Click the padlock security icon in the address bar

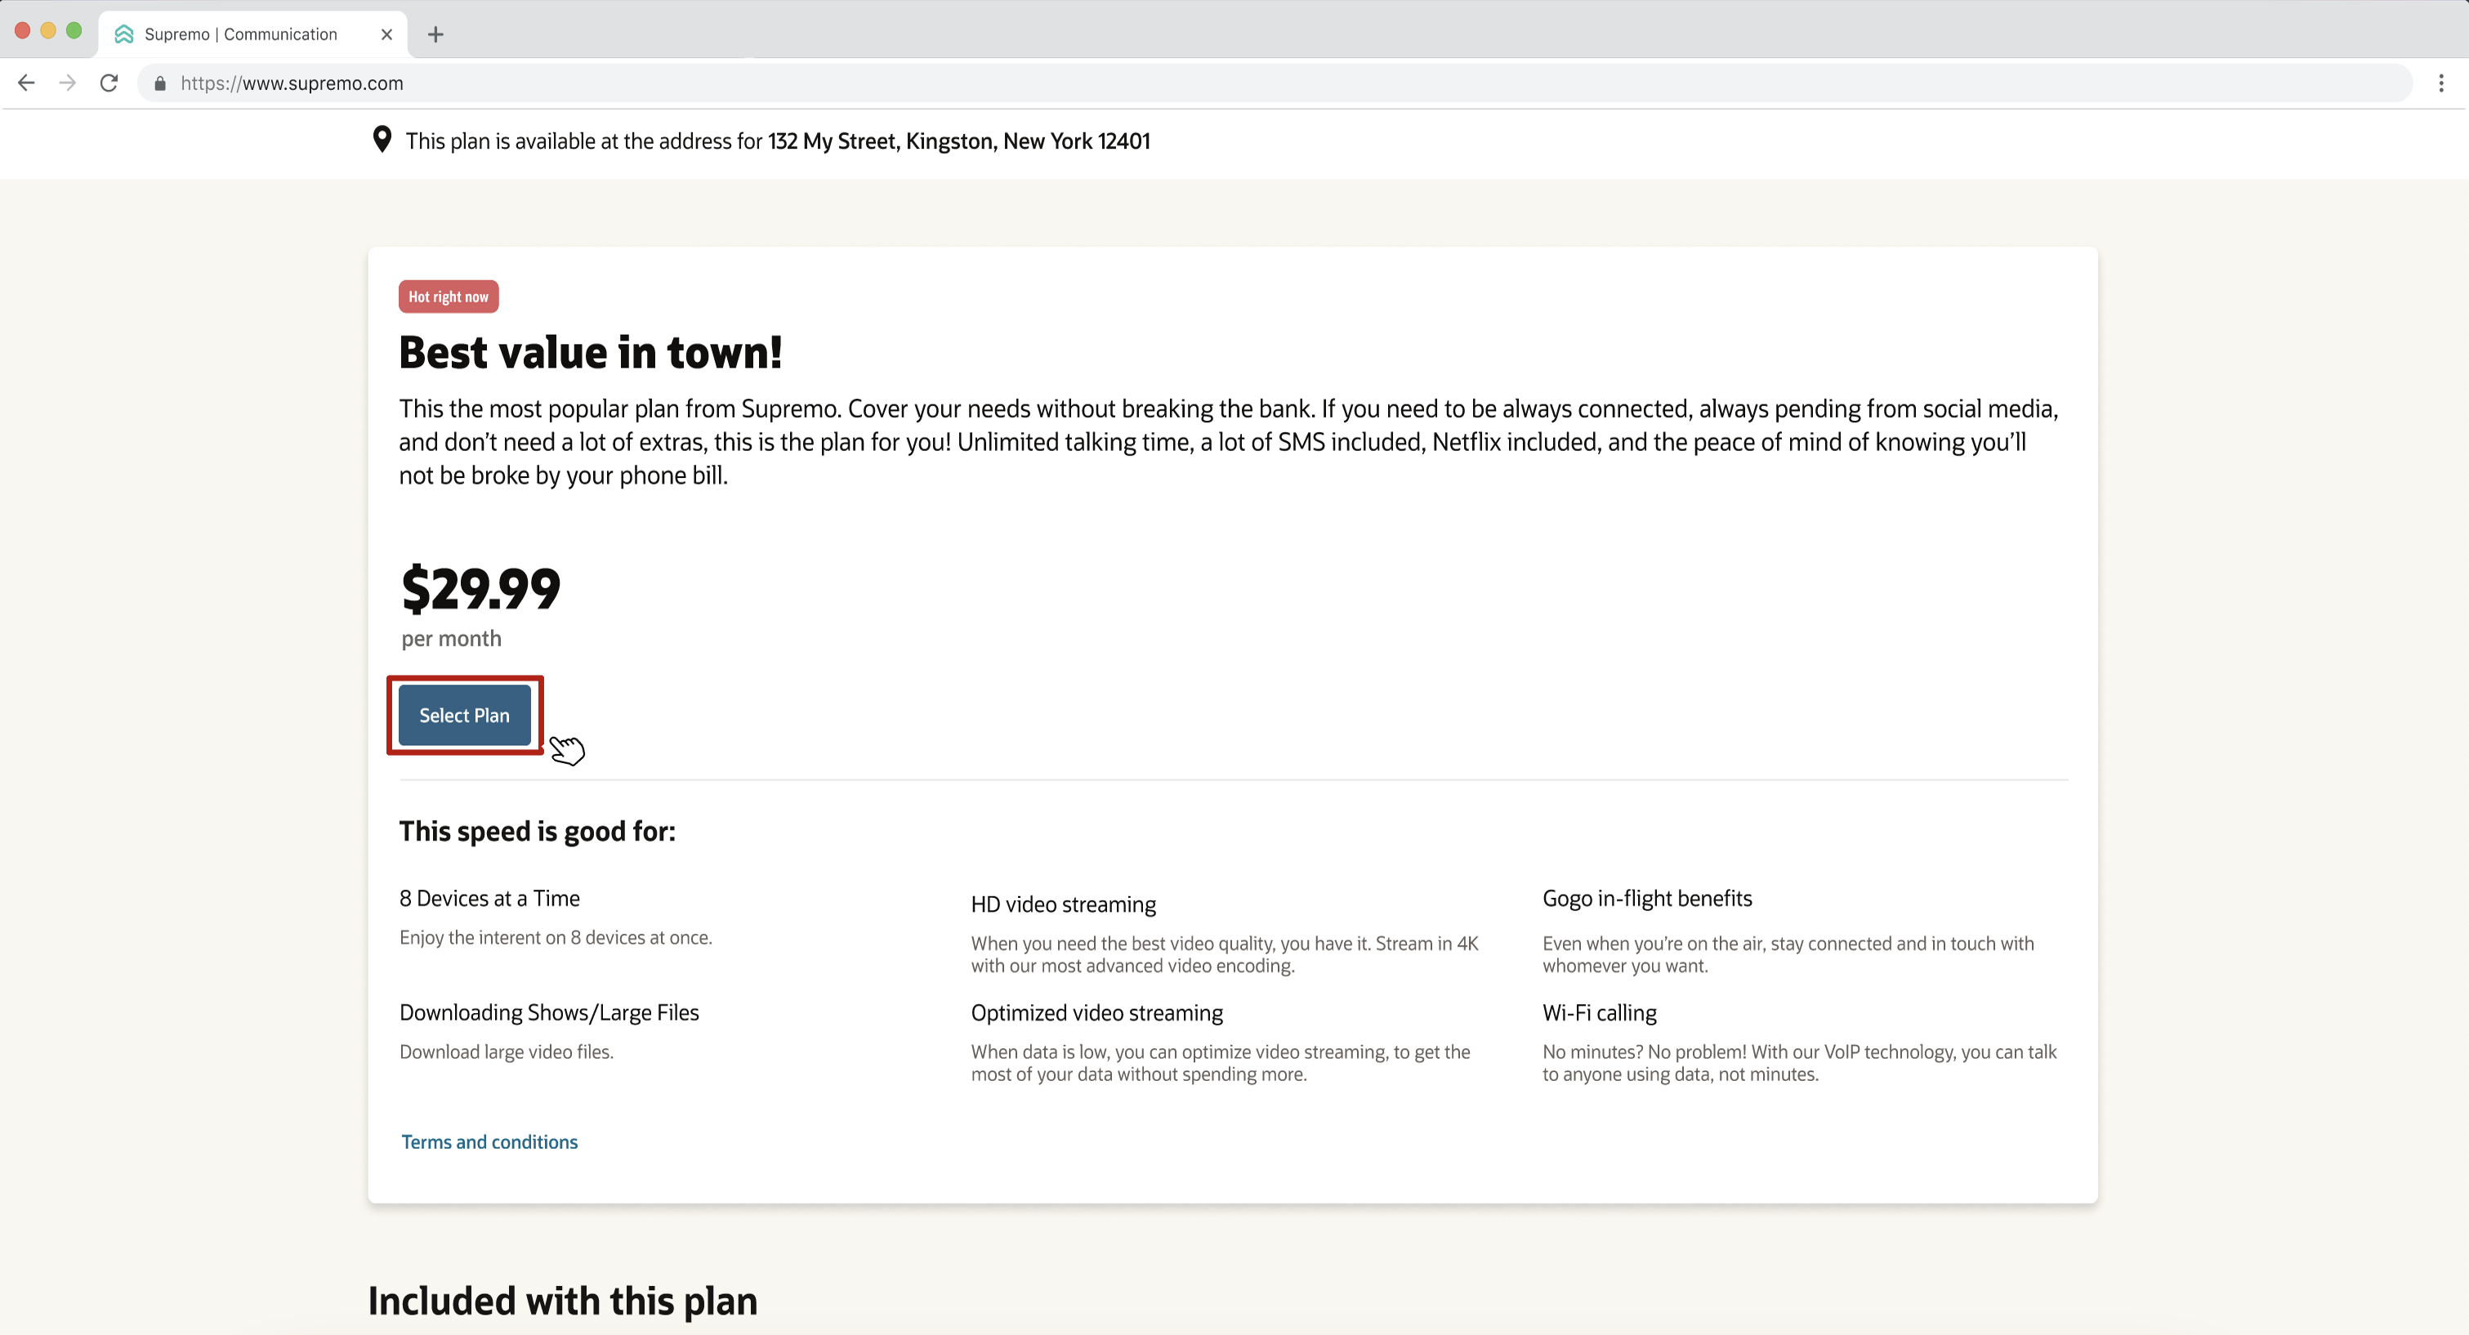pyautogui.click(x=161, y=83)
